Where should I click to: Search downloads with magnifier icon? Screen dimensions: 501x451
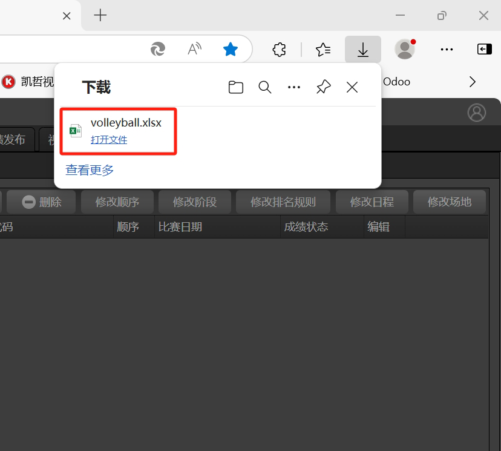[264, 87]
